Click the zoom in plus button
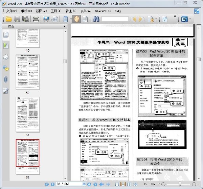Viewport: 203px width, 189px height. pos(194,184)
